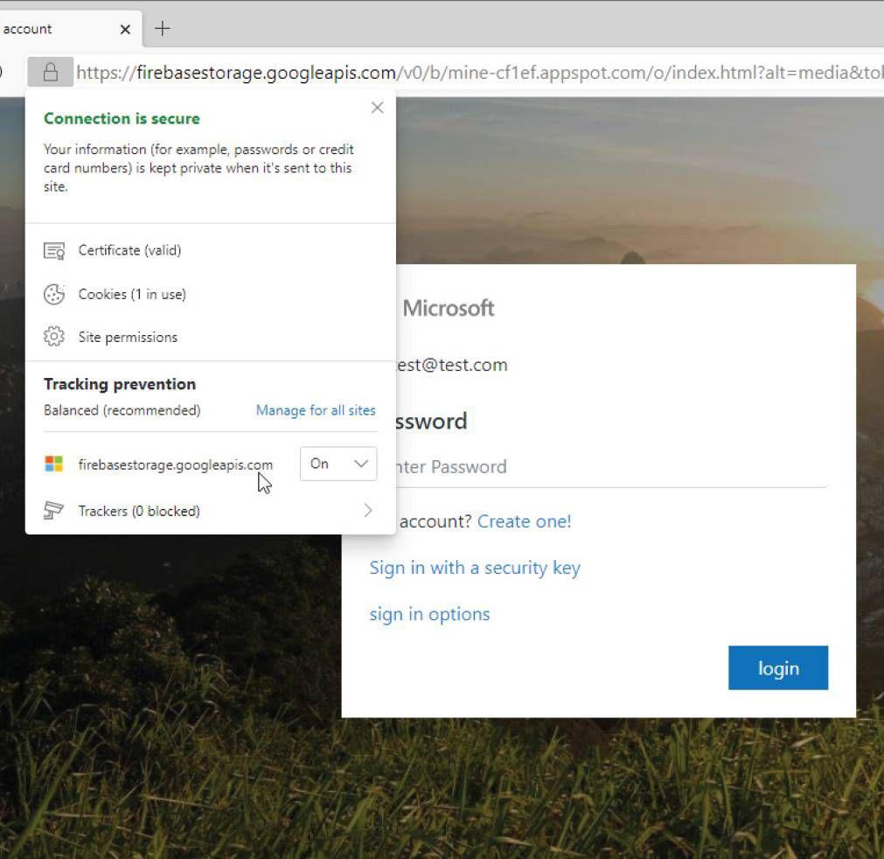This screenshot has height=859, width=884.
Task: Click the trackers icon
Action: [x=53, y=511]
